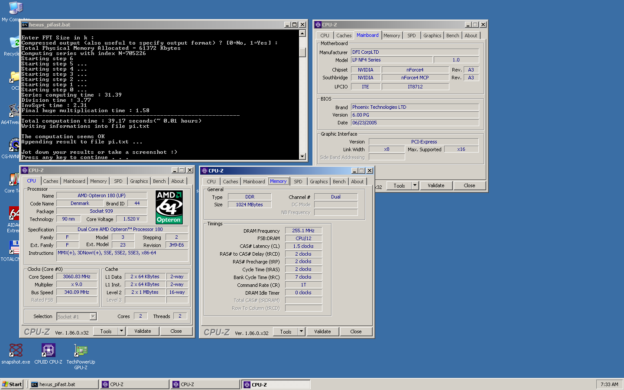Switch to About tab in CPU window
This screenshot has height=390, width=624.
(178, 181)
